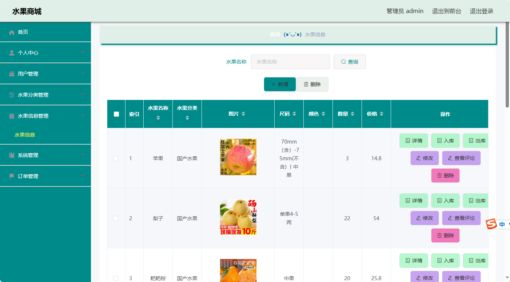The image size is (510, 282).
Task: Click the 用户管理 sidebar icon
Action: [x=12, y=73]
